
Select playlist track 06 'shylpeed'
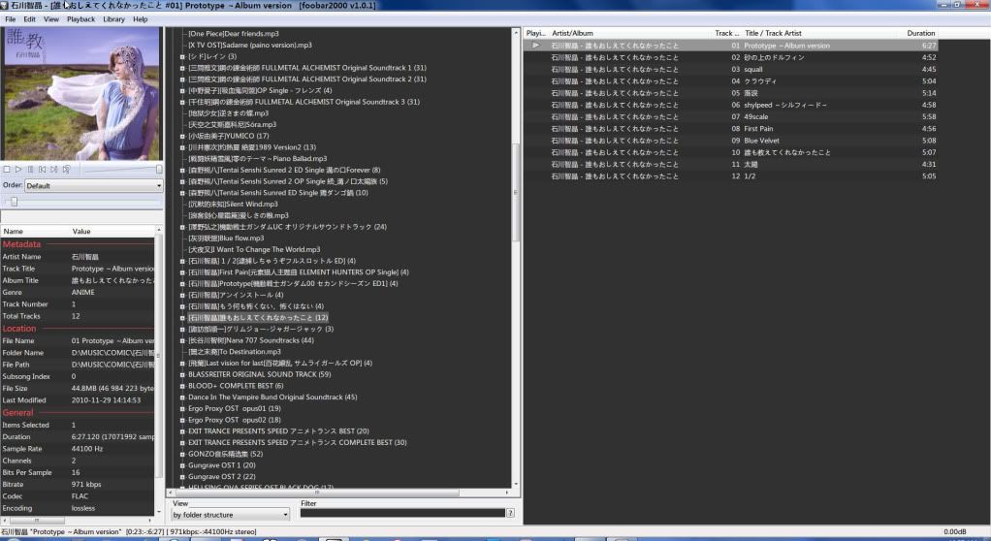coord(730,105)
